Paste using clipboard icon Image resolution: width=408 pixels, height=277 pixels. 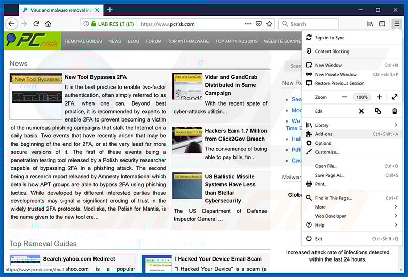tap(395, 111)
